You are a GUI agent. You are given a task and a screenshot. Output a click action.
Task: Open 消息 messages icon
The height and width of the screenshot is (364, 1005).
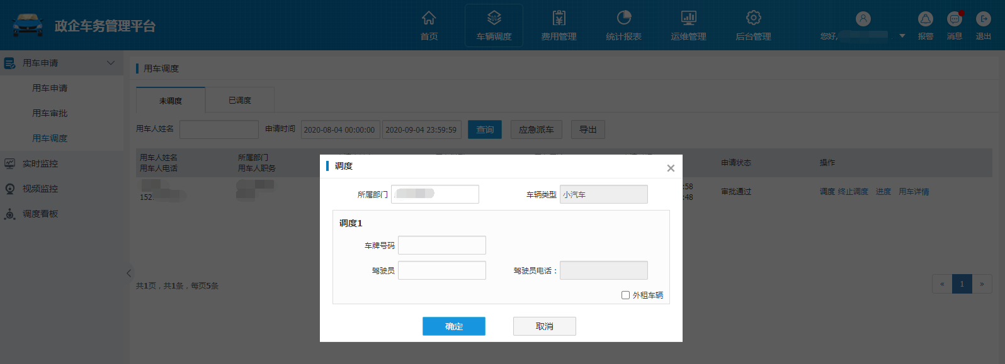click(x=955, y=19)
